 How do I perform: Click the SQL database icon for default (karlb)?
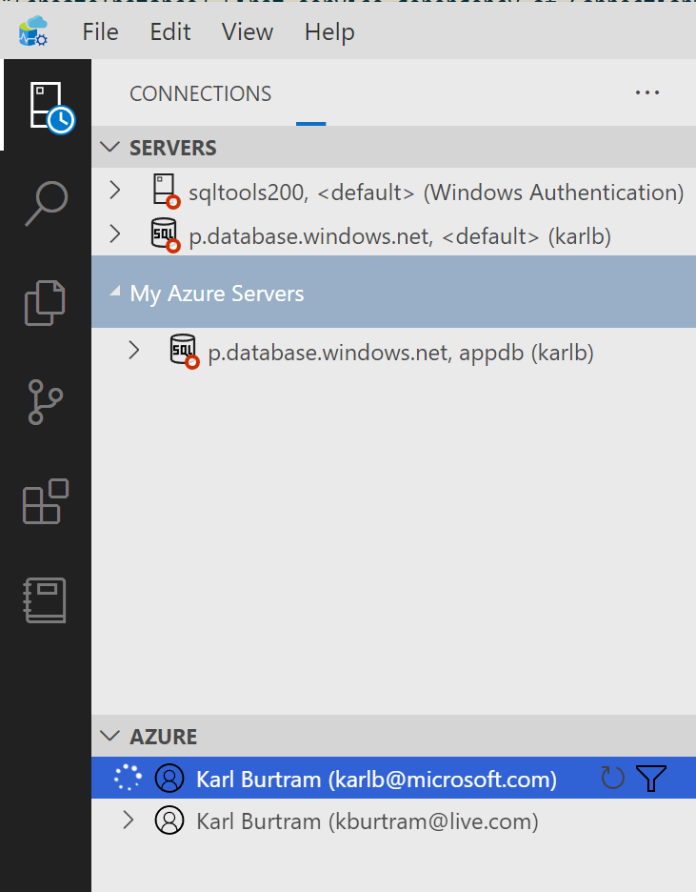click(166, 234)
